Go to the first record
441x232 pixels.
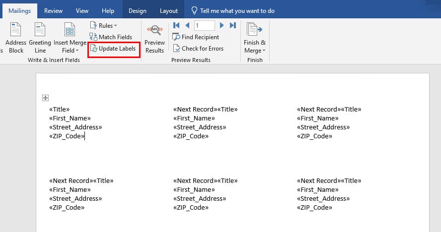click(176, 26)
